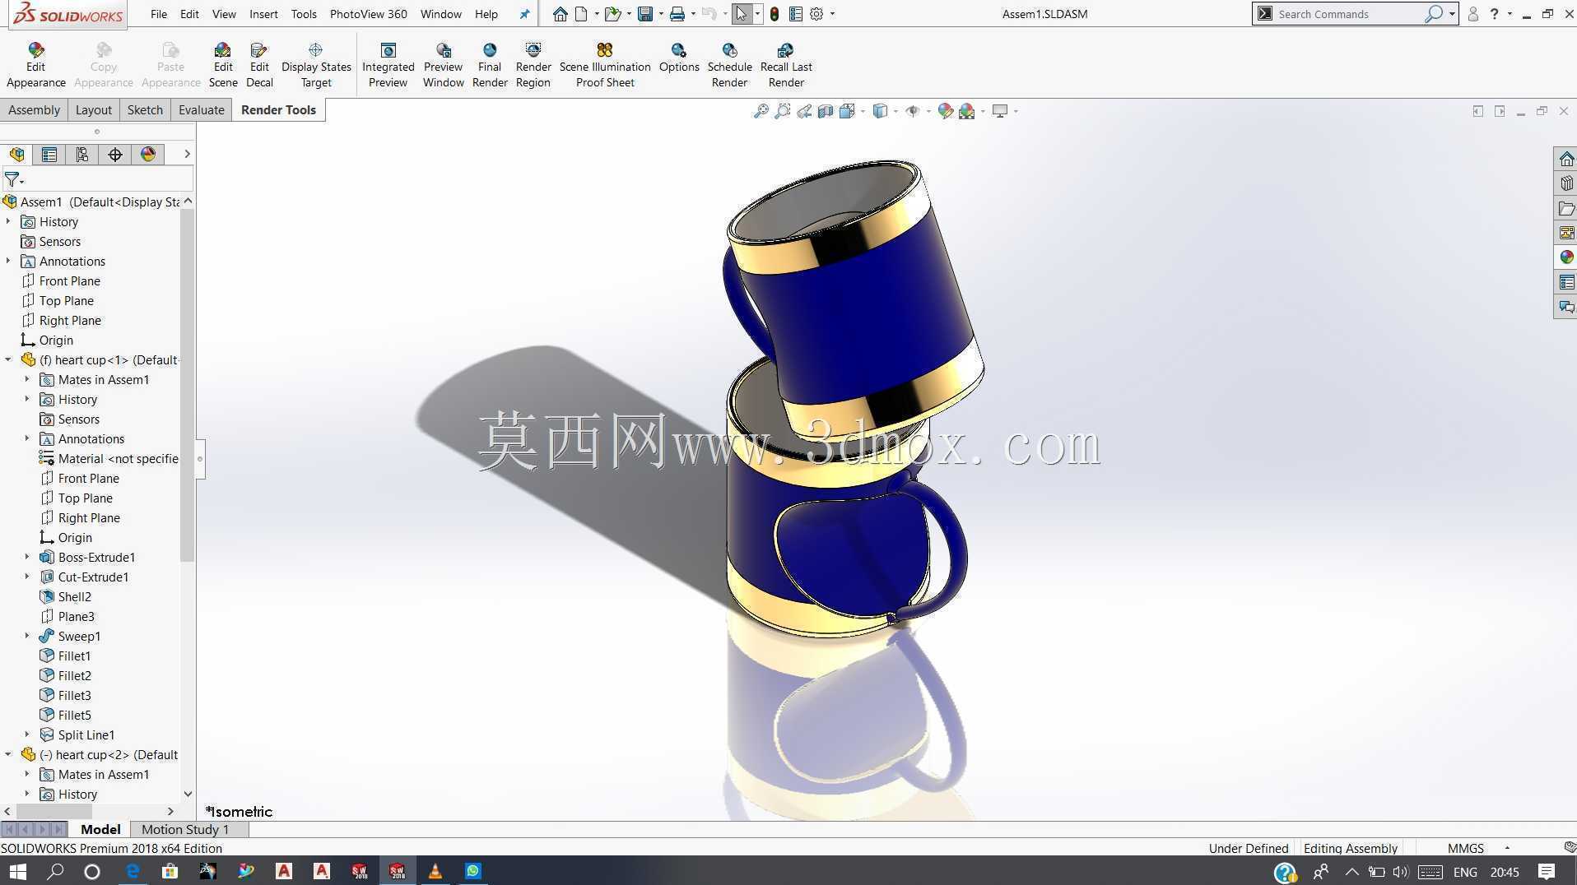
Task: Click Rebuild traffic light icon
Action: 775,14
